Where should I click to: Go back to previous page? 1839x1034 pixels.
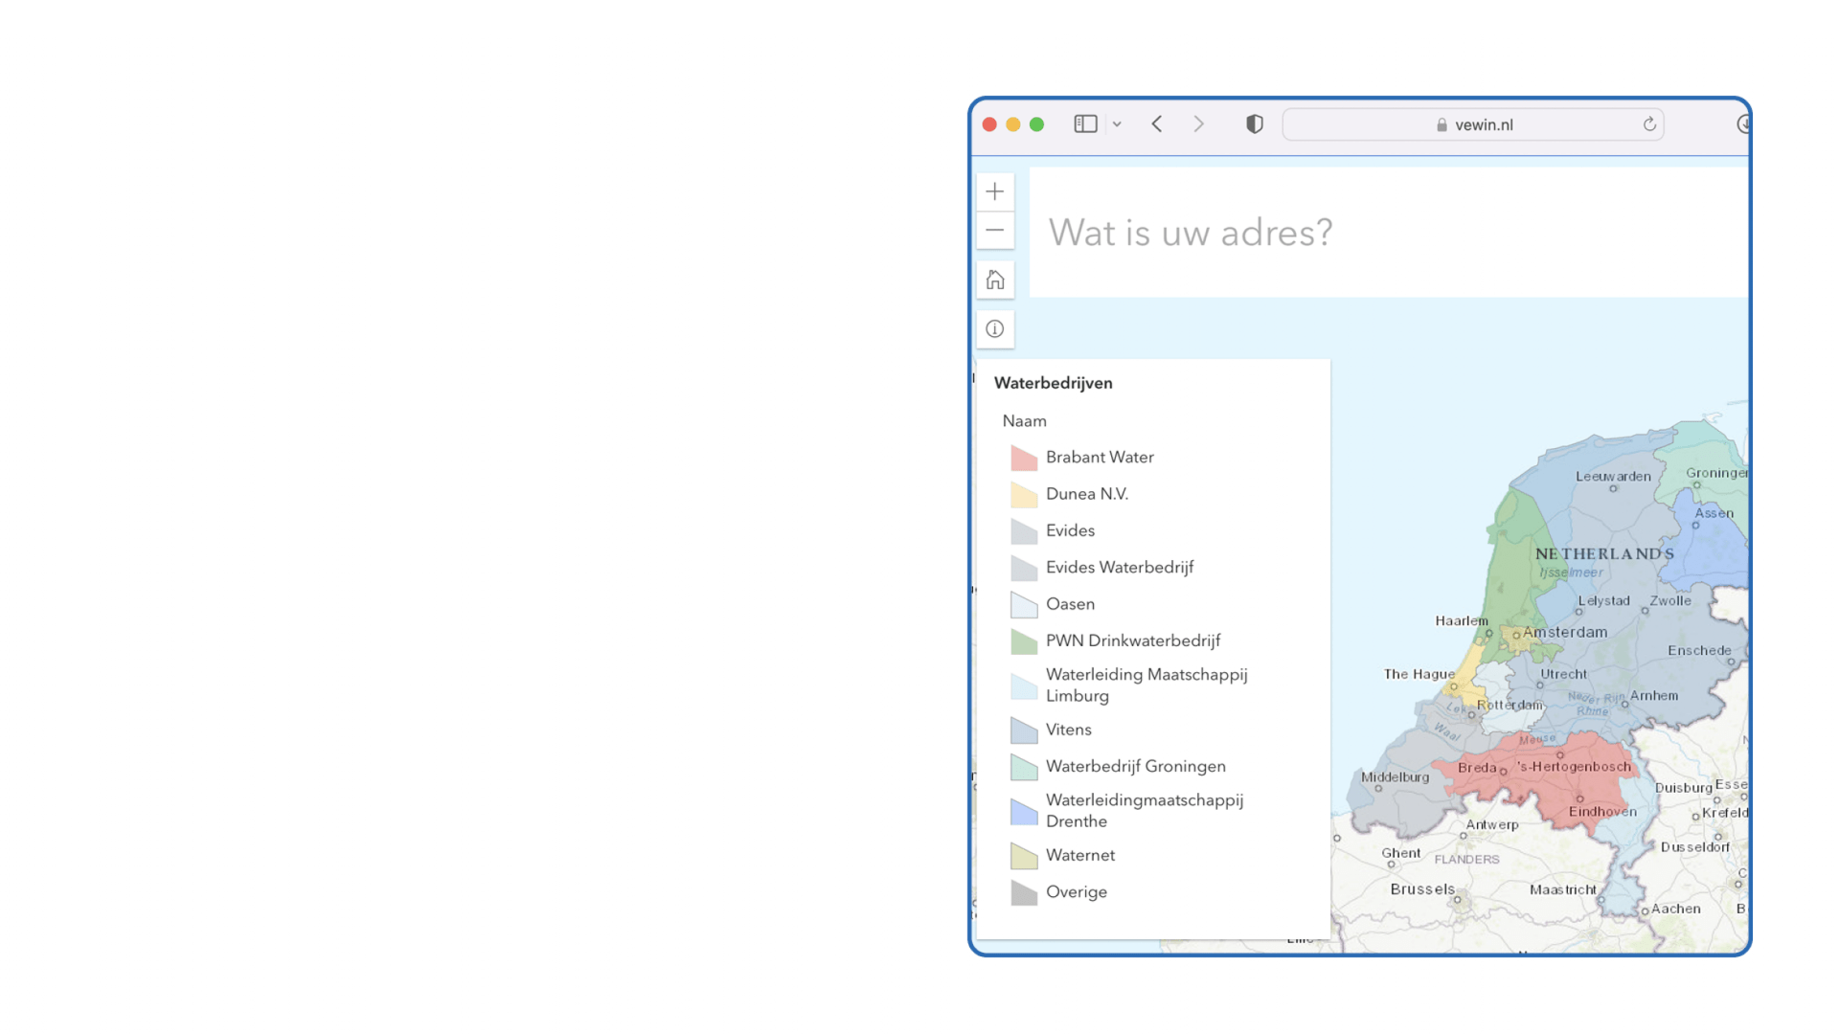coord(1157,124)
